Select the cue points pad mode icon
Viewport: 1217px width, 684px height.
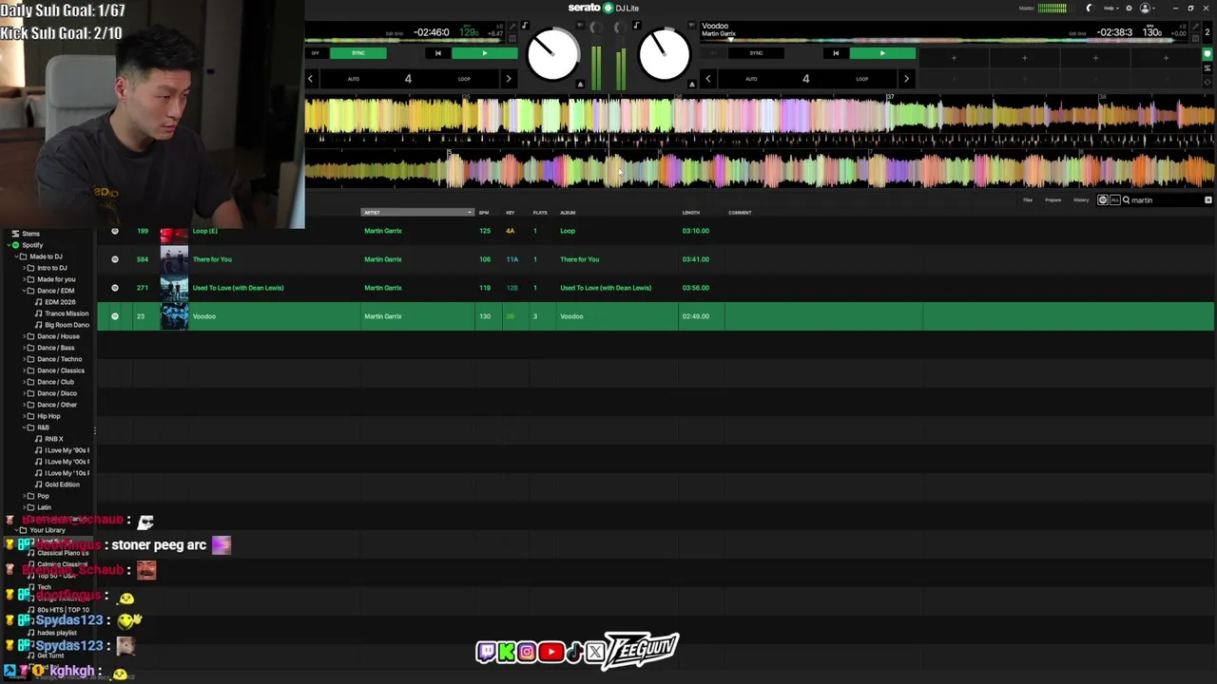[1207, 53]
